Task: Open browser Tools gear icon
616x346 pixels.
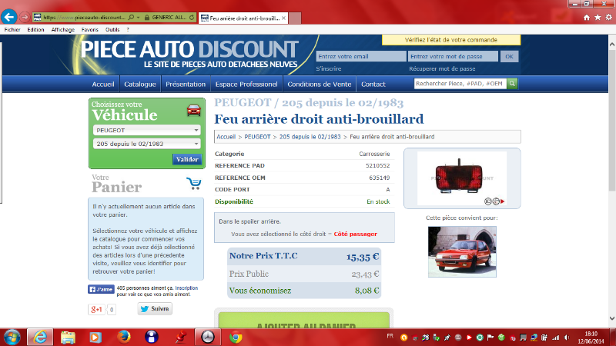Action: 608,17
